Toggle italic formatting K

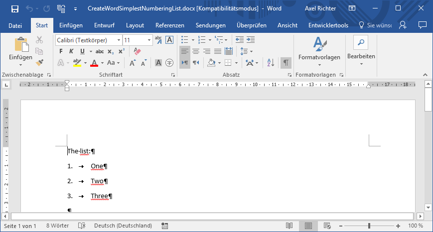coord(71,51)
